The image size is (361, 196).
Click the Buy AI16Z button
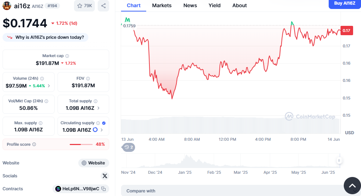coord(344,4)
